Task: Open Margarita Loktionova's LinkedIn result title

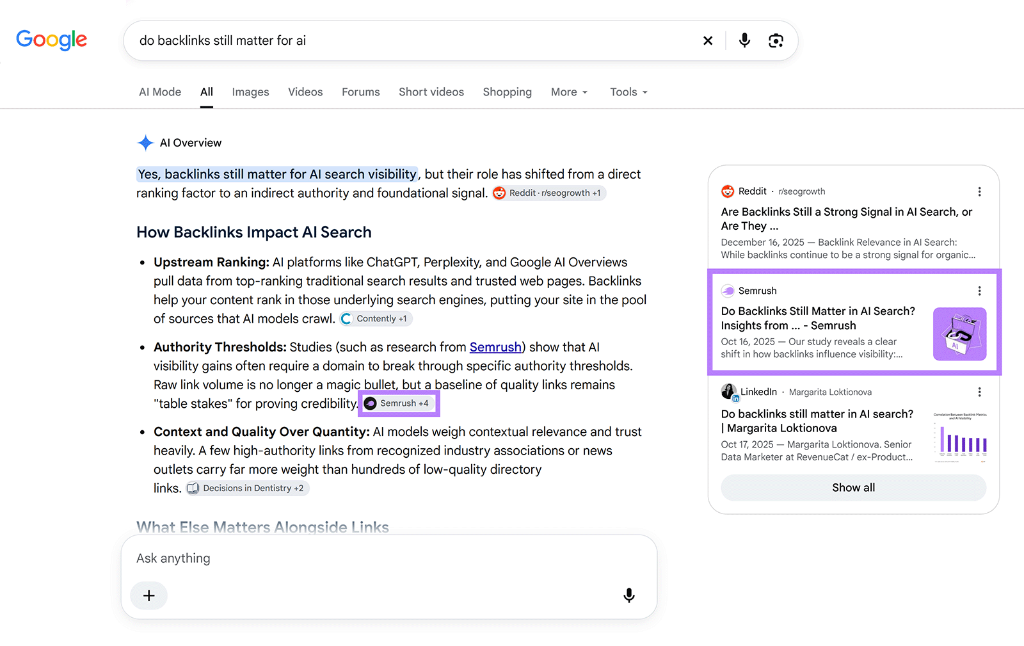Action: 817,421
